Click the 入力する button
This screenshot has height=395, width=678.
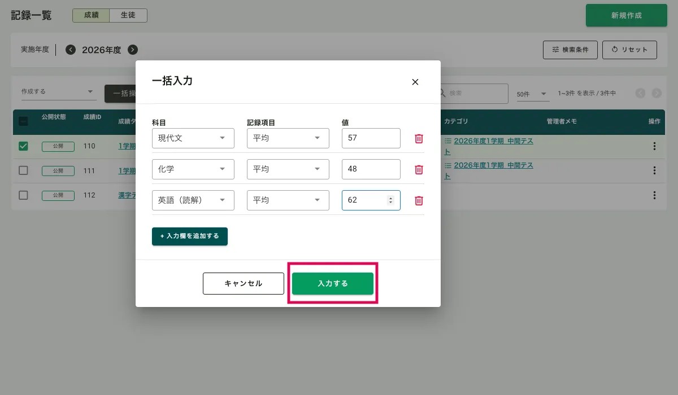coord(332,283)
